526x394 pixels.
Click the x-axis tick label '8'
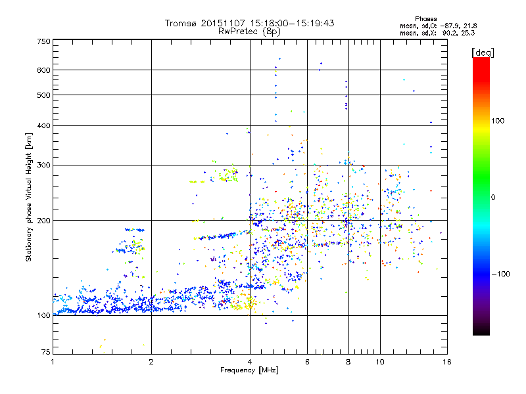pos(348,362)
